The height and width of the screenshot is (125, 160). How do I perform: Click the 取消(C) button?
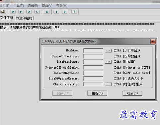(x=132, y=93)
